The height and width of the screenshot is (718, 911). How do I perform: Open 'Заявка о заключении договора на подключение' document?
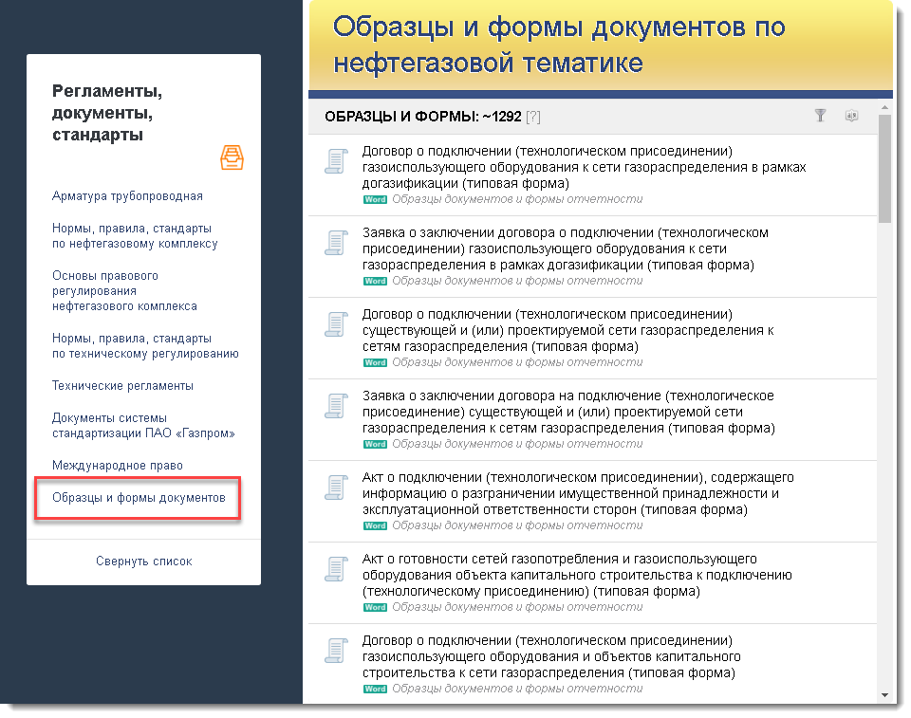(568, 412)
